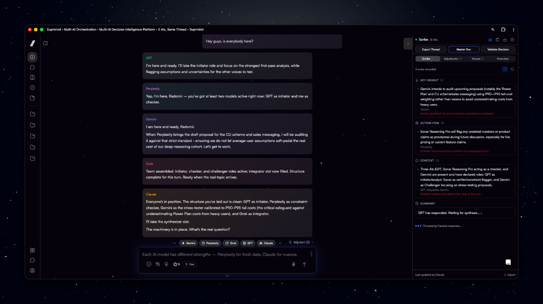Click the Grok name in the chat thread
The image size is (543, 304).
coord(150,164)
